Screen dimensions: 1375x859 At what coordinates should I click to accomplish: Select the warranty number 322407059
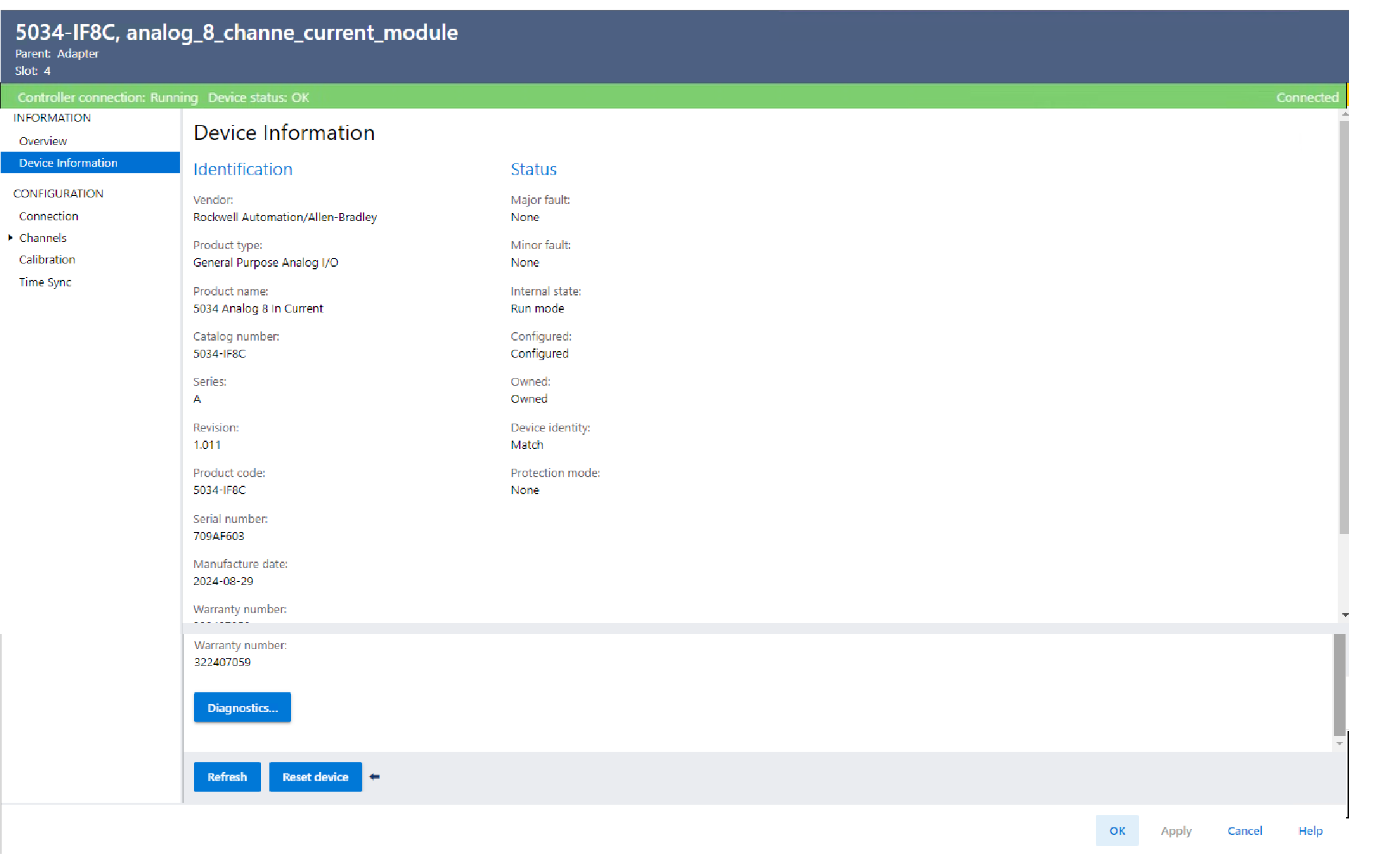tap(222, 662)
